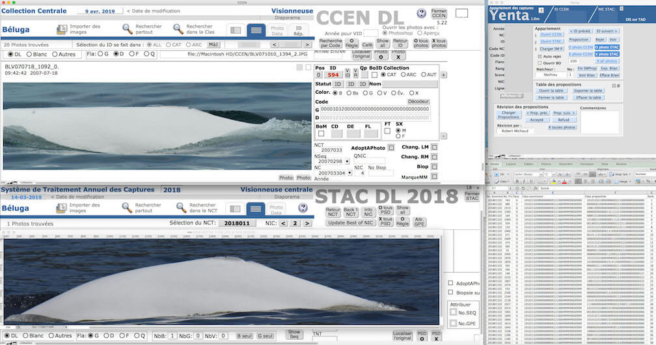Click the V R button next to ID 594
Screen dimensions: 656x345
pos(355,73)
